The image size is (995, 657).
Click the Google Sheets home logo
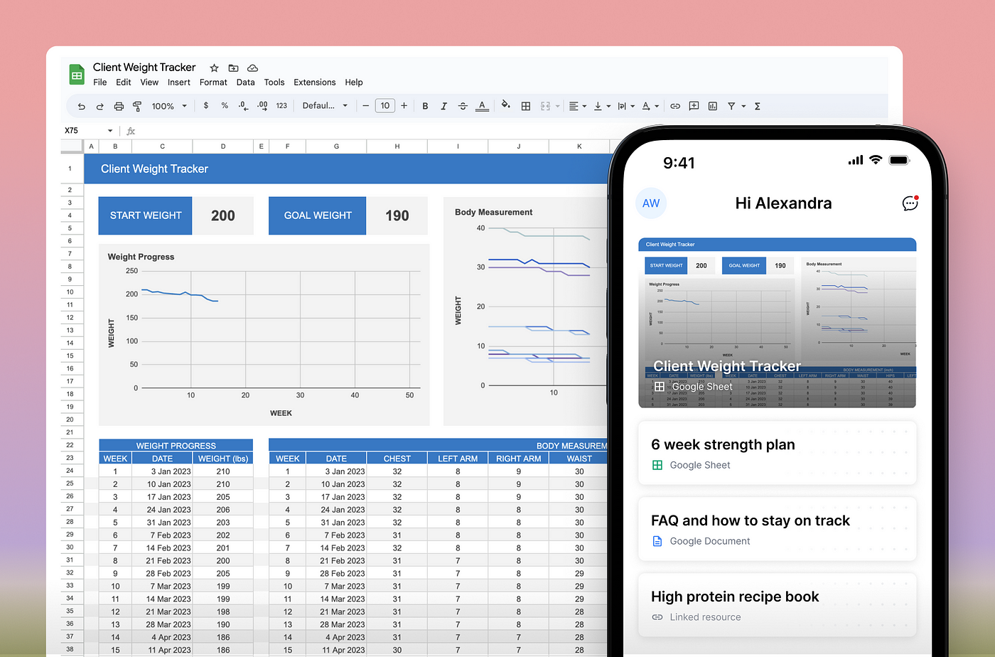coord(77,74)
